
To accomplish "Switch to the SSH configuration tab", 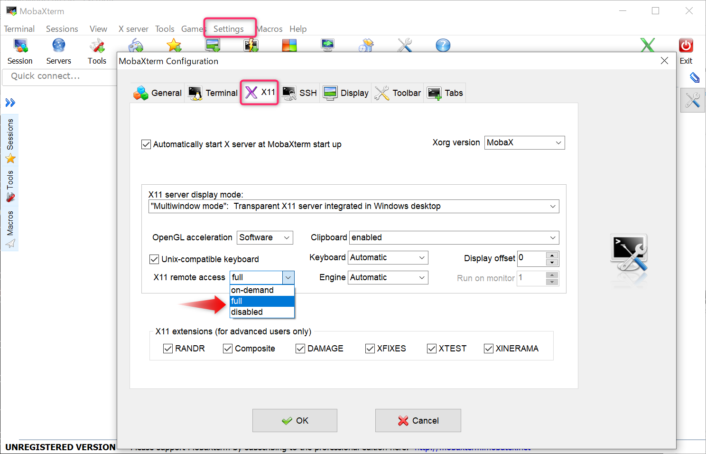I will (299, 93).
